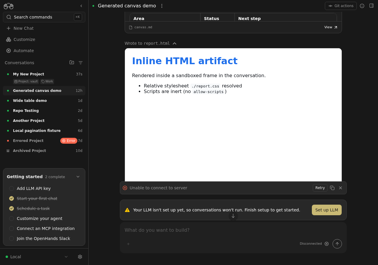Click the scroll-to-bottom arrow button

coord(233,216)
